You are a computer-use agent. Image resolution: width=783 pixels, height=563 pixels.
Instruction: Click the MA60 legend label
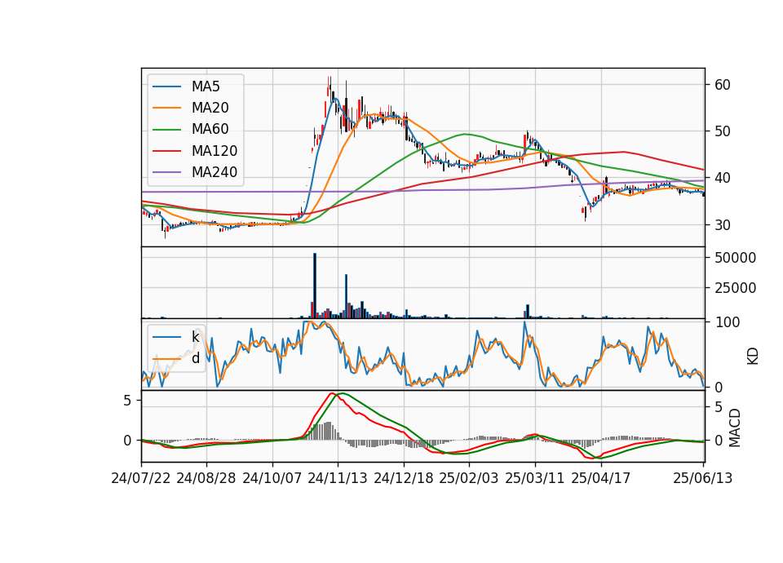pyautogui.click(x=210, y=129)
